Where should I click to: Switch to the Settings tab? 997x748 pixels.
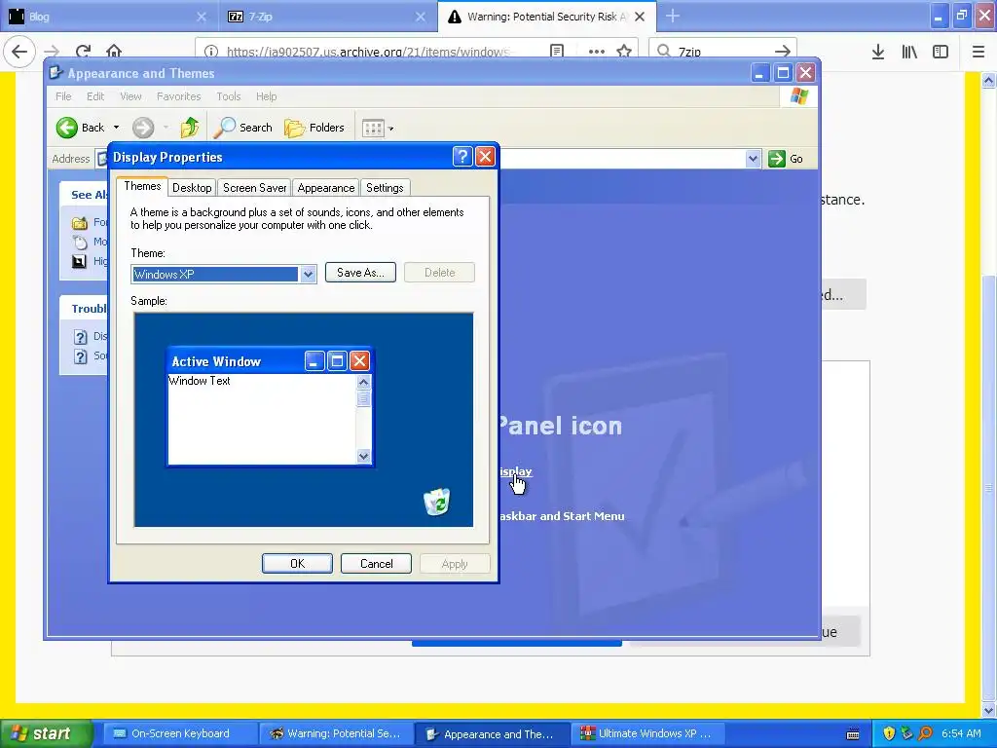(385, 188)
